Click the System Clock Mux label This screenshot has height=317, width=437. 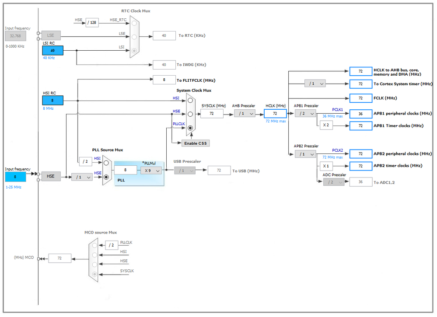tap(194, 90)
